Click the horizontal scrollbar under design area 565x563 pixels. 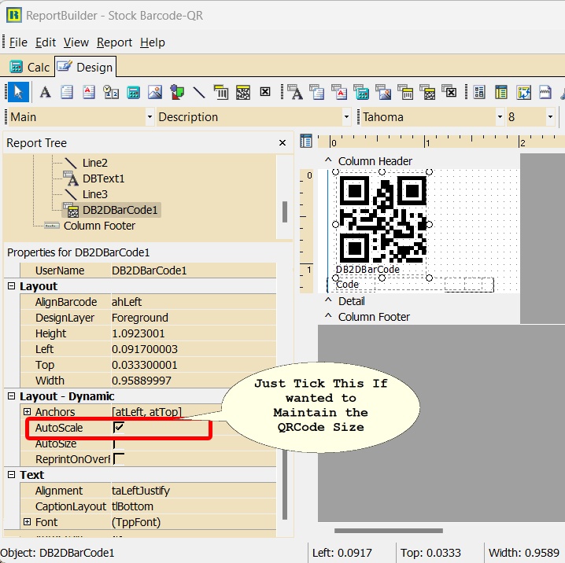pyautogui.click(x=389, y=531)
